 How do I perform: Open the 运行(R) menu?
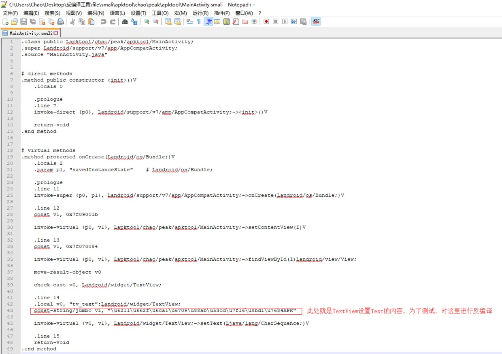point(200,13)
